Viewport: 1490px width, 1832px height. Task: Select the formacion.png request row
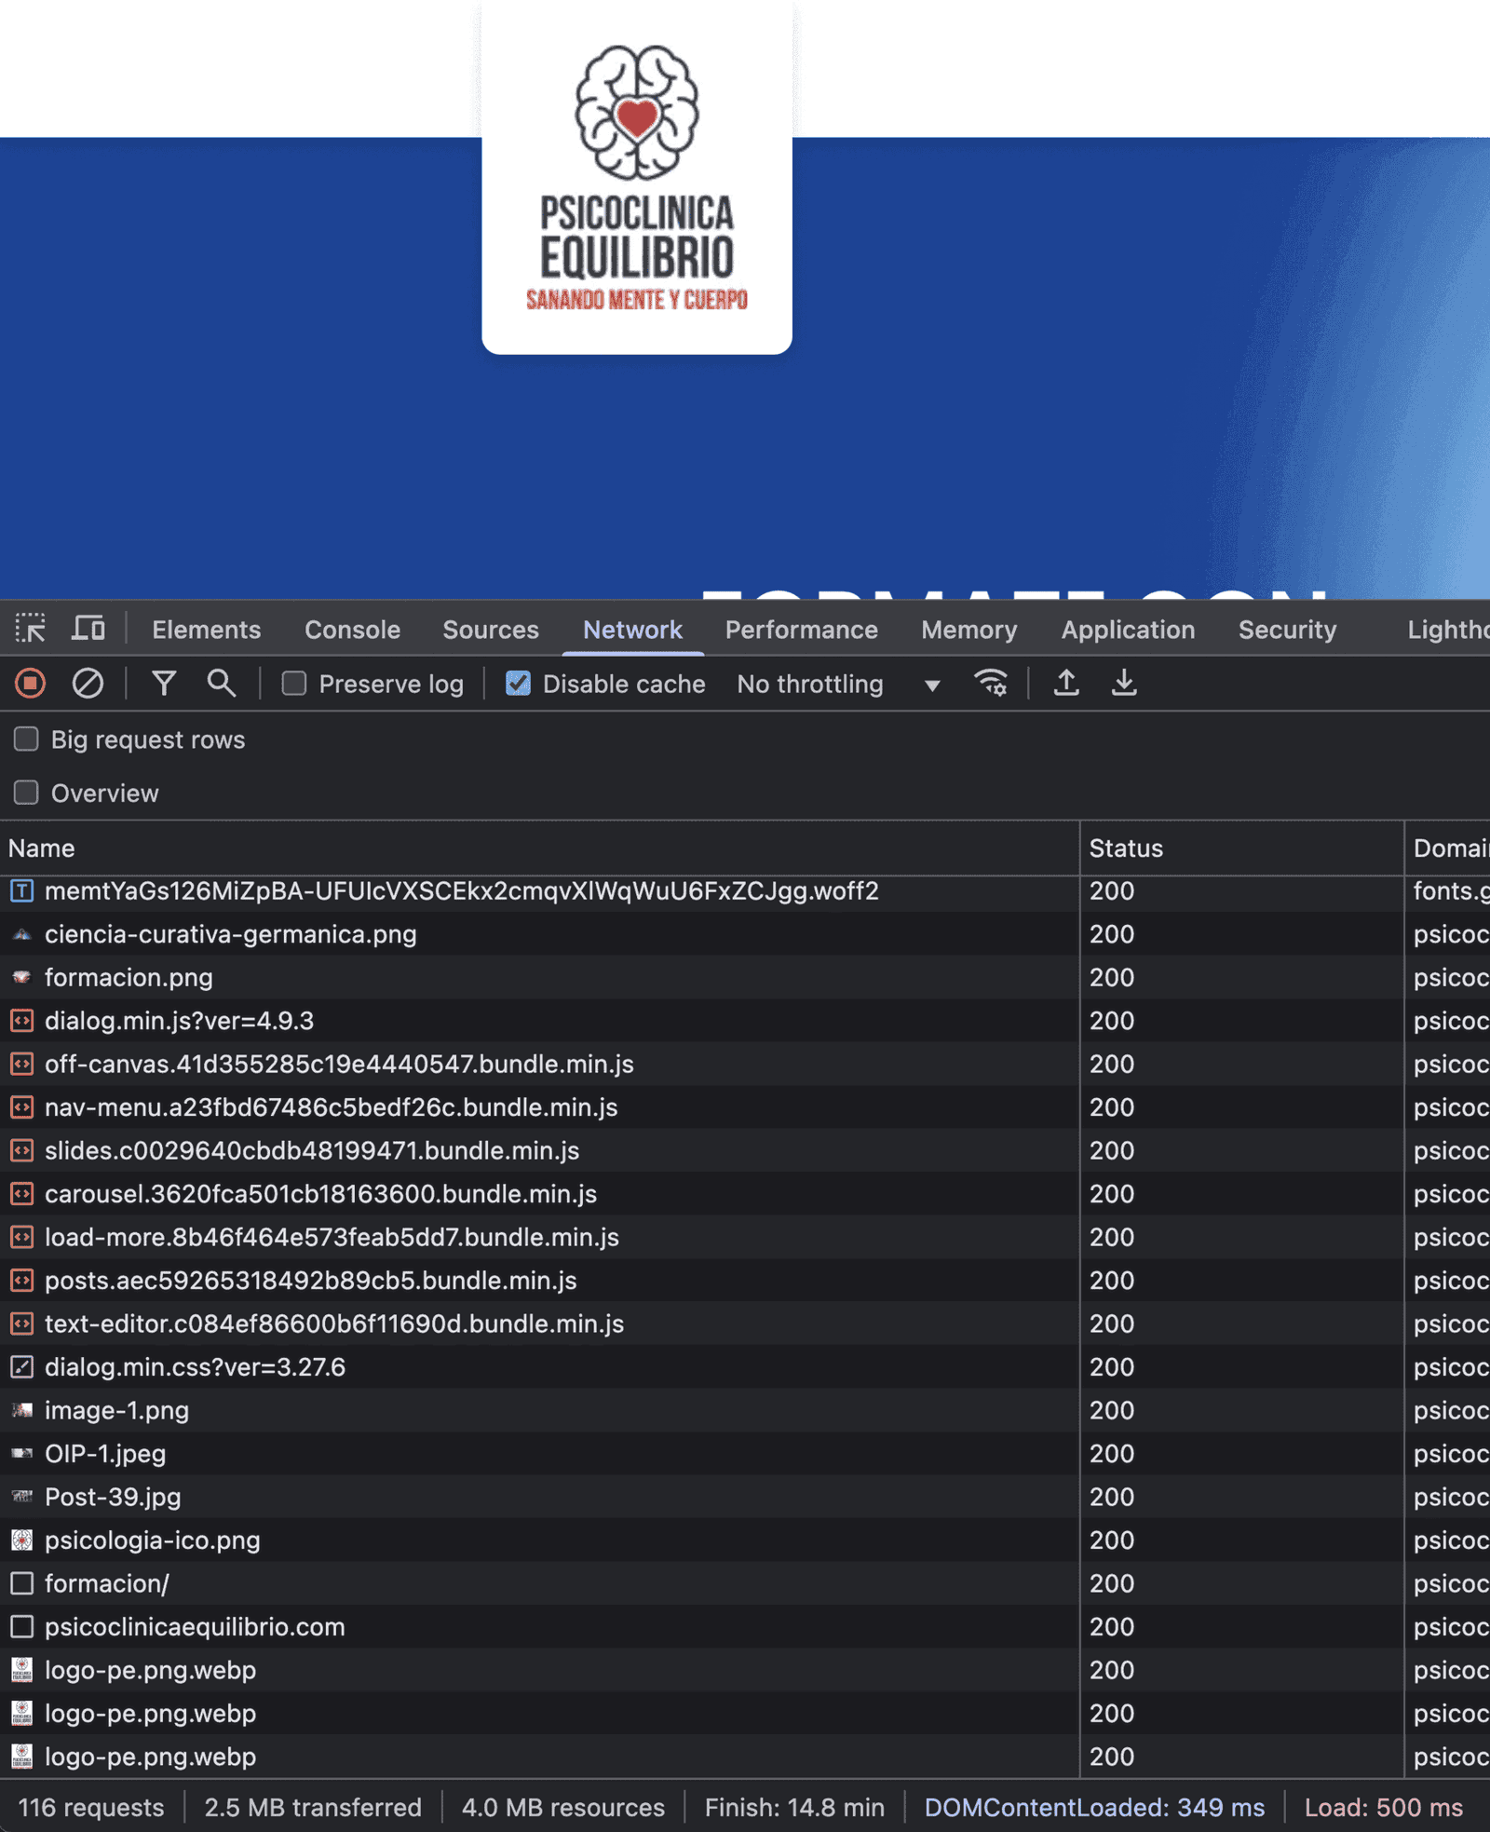(129, 978)
